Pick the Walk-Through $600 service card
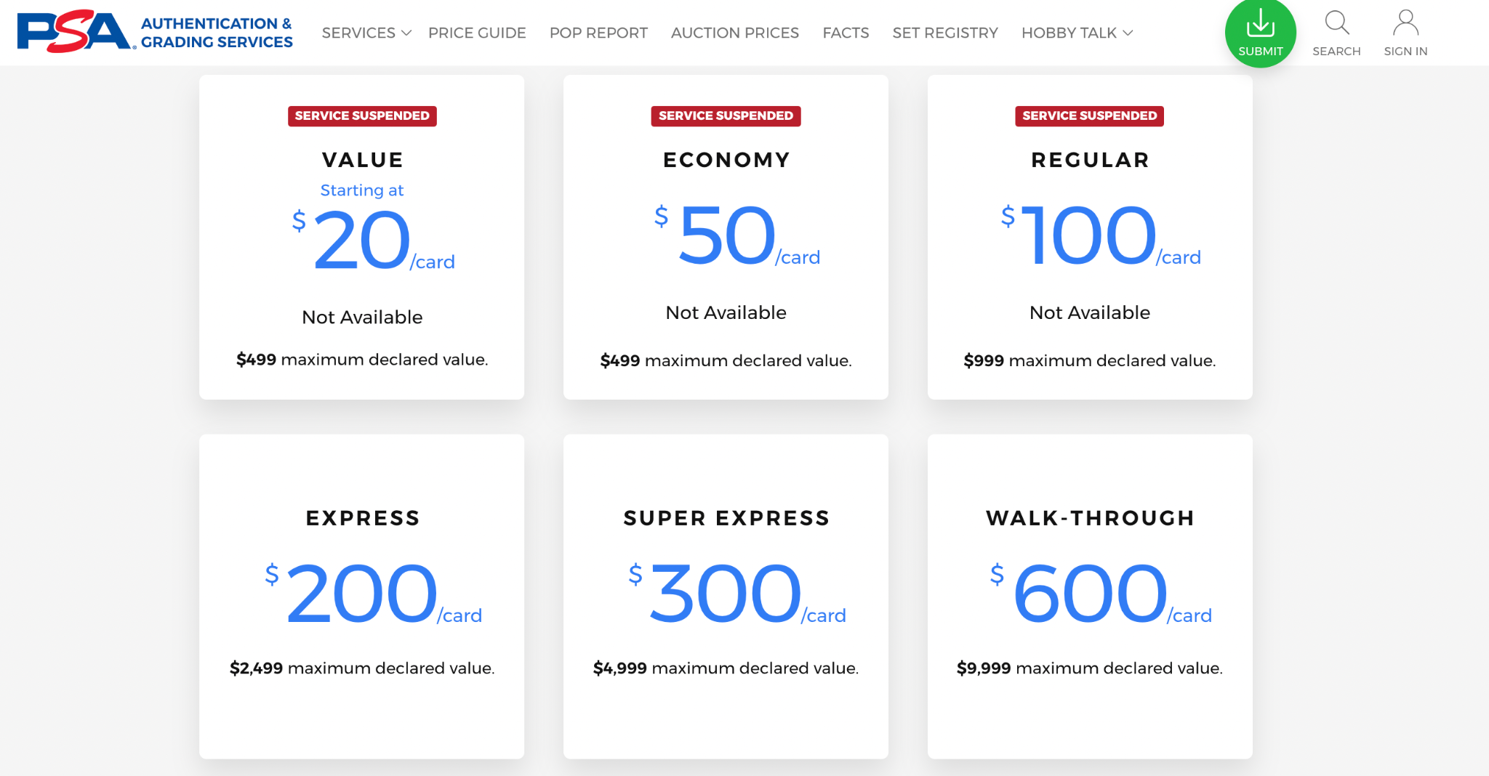The height and width of the screenshot is (776, 1489). click(x=1090, y=596)
